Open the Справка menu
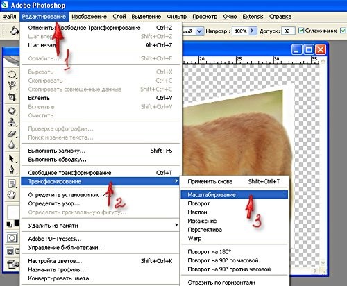This screenshot has width=347, height=286. click(280, 17)
